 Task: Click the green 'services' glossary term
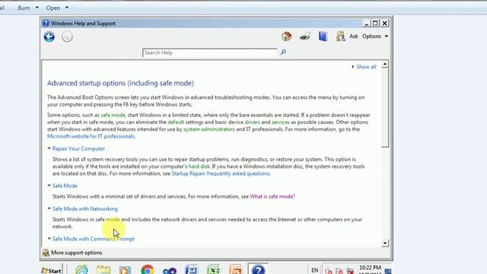(281, 122)
